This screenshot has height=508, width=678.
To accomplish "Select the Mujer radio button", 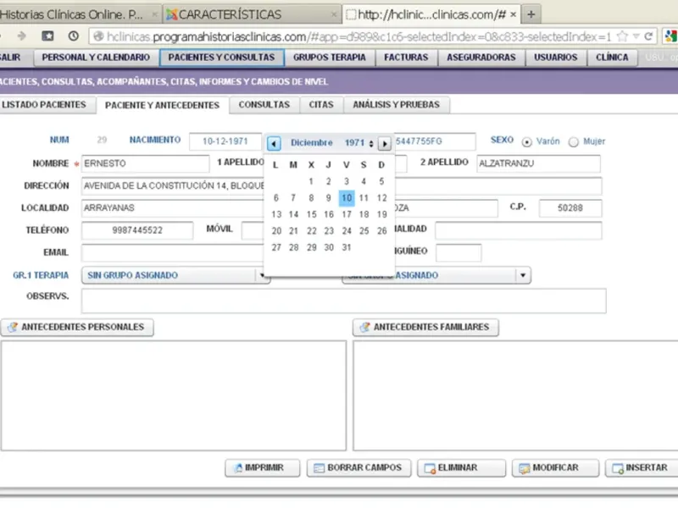I will [574, 142].
